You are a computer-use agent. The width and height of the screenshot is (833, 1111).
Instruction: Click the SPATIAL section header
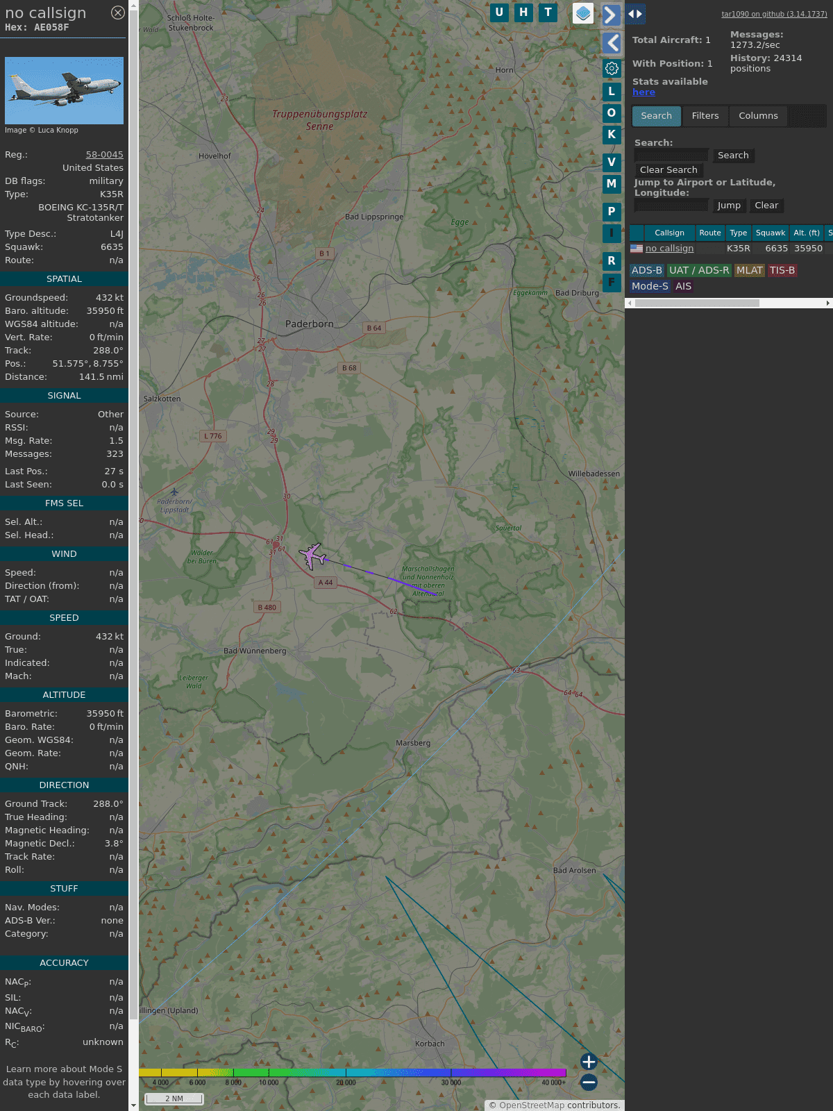pyautogui.click(x=64, y=279)
